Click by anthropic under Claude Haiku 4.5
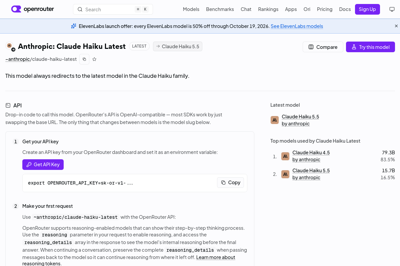 (x=306, y=159)
